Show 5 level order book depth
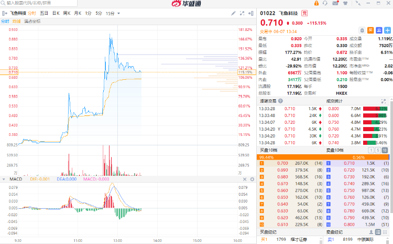The height and width of the screenshot is (244, 393). pos(378,150)
